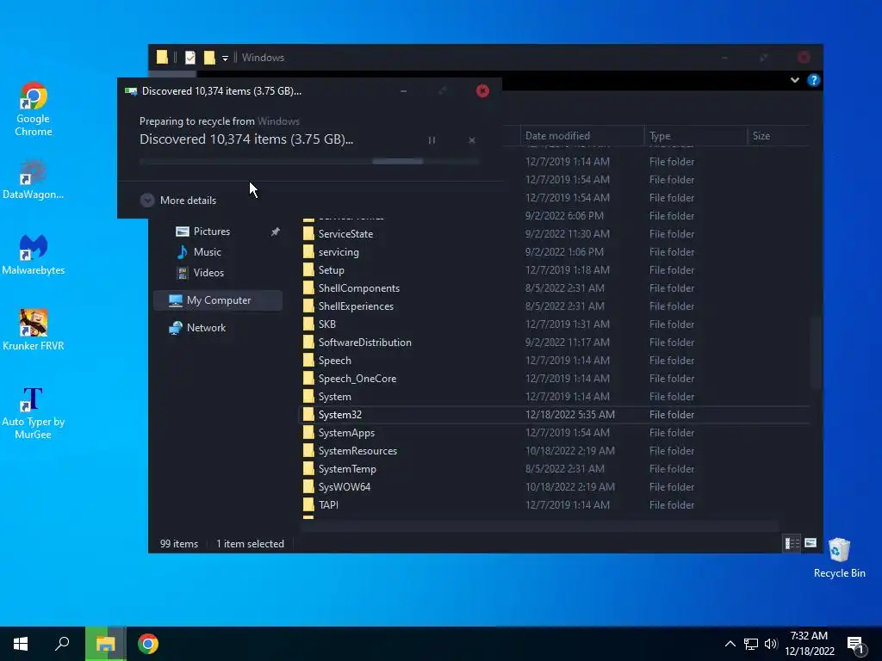This screenshot has width=882, height=661.
Task: Select Pictures in navigation pane
Action: 212,231
